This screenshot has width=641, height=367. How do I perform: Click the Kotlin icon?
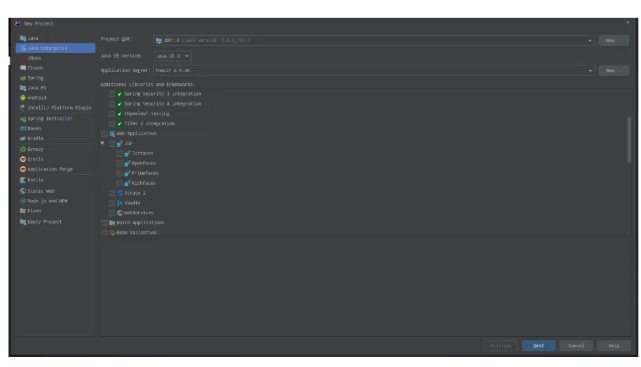23,180
